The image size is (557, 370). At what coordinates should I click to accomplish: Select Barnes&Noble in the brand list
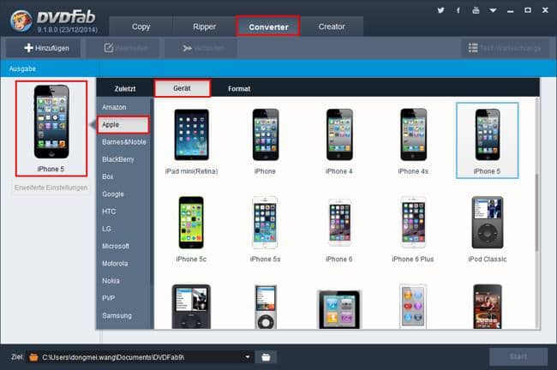[x=123, y=142]
